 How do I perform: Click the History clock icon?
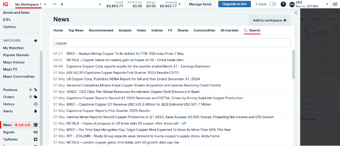pyautogui.click(x=36, y=104)
